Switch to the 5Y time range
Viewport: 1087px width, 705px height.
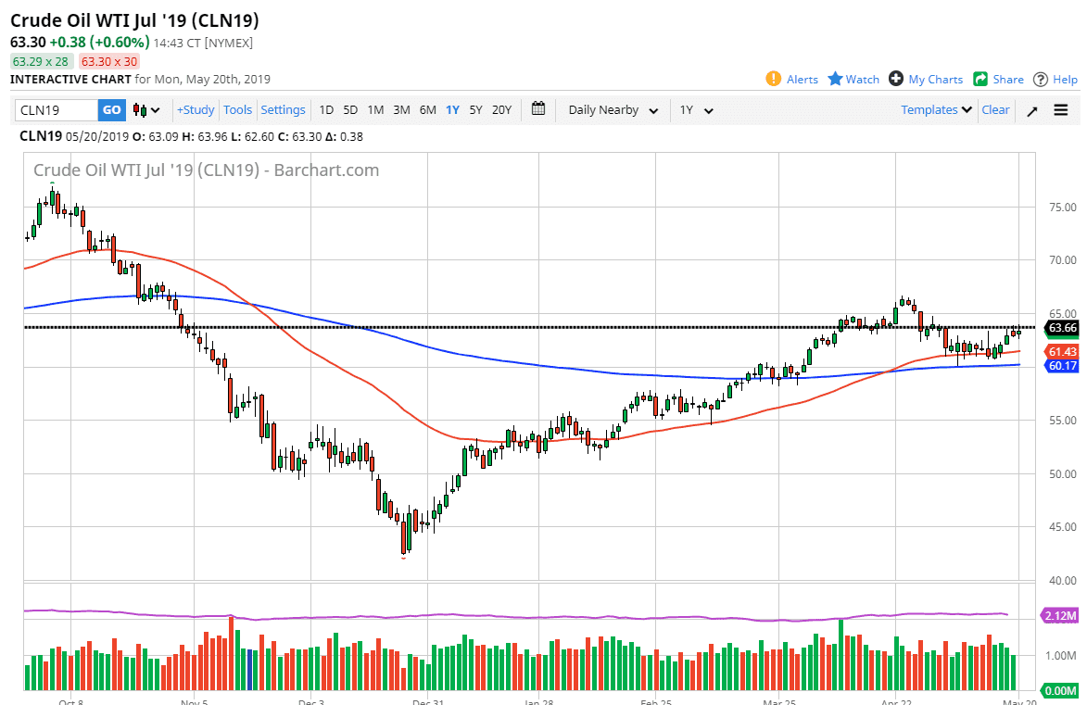click(x=475, y=110)
